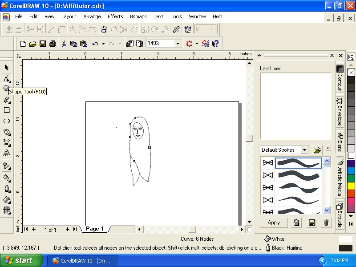This screenshot has height=267, width=356.
Task: Open the Bitmaps menu
Action: 138,16
